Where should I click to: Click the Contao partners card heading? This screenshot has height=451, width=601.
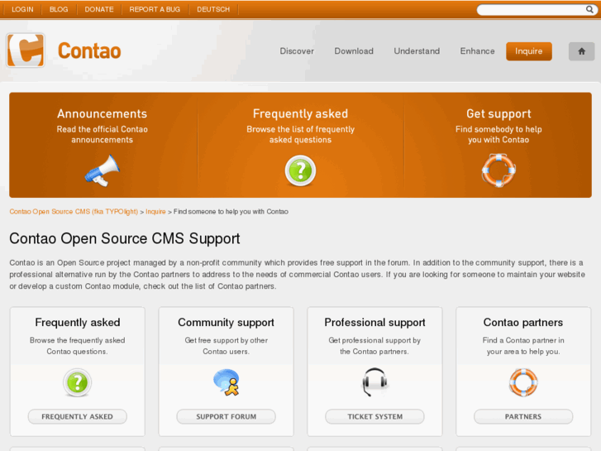click(x=523, y=323)
